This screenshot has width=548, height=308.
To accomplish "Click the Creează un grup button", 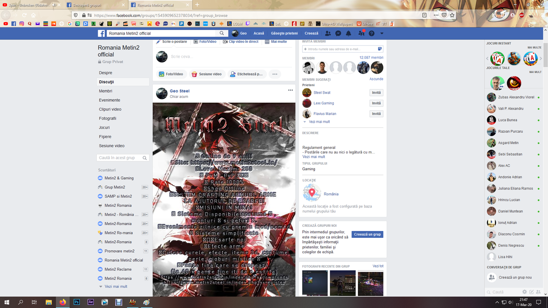I will 367,234.
